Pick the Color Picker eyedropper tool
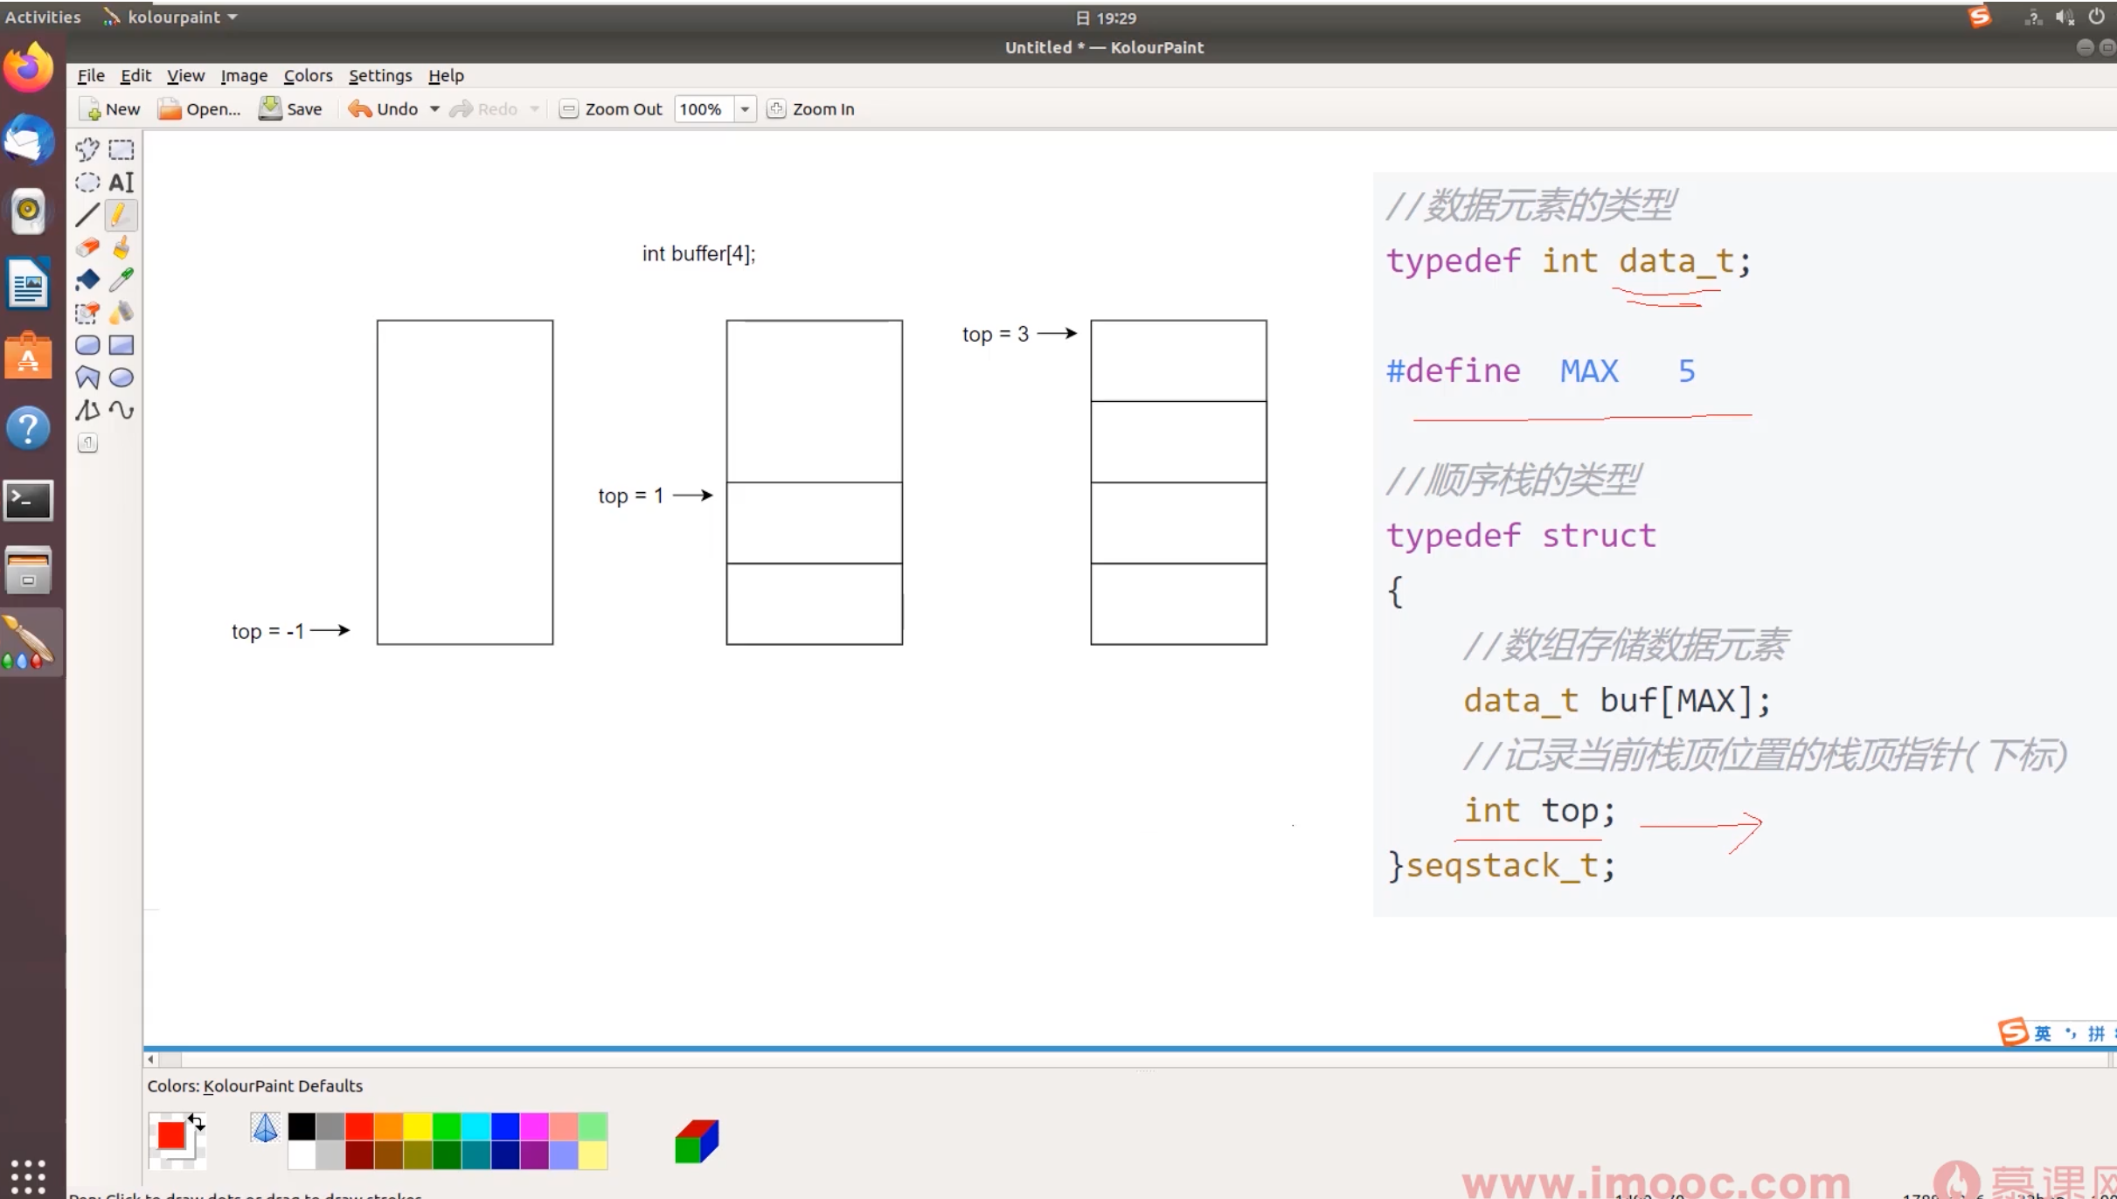The width and height of the screenshot is (2117, 1199). [121, 280]
